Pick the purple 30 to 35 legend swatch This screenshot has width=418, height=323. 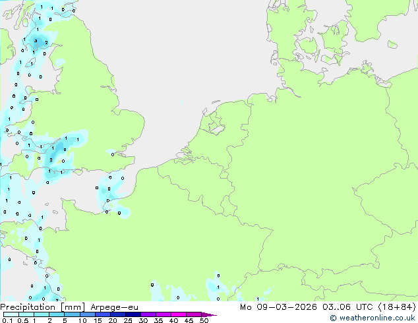tap(148, 314)
